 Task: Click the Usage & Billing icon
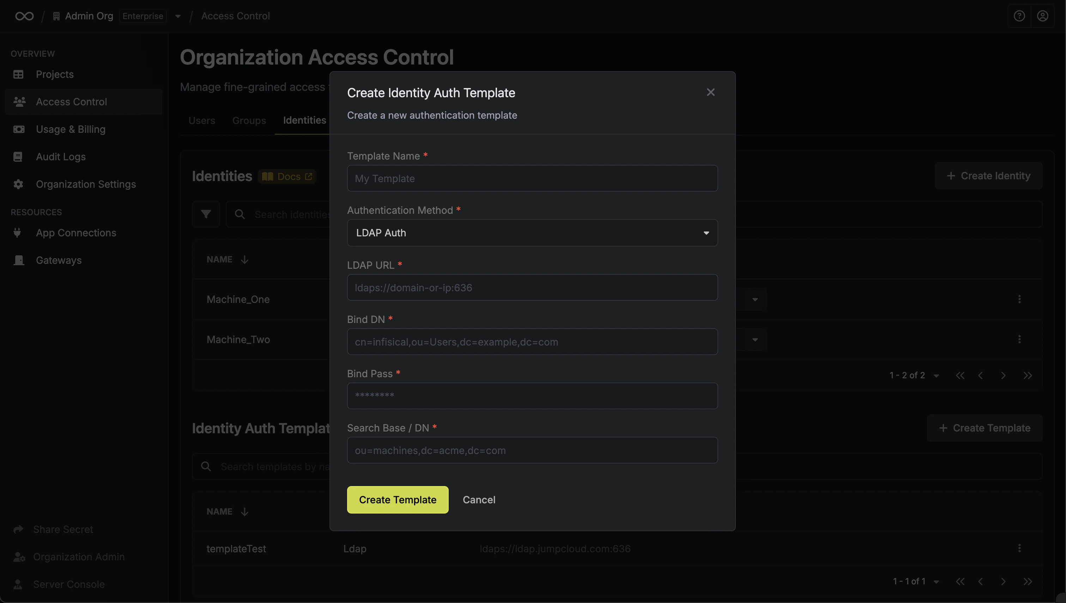pos(19,129)
